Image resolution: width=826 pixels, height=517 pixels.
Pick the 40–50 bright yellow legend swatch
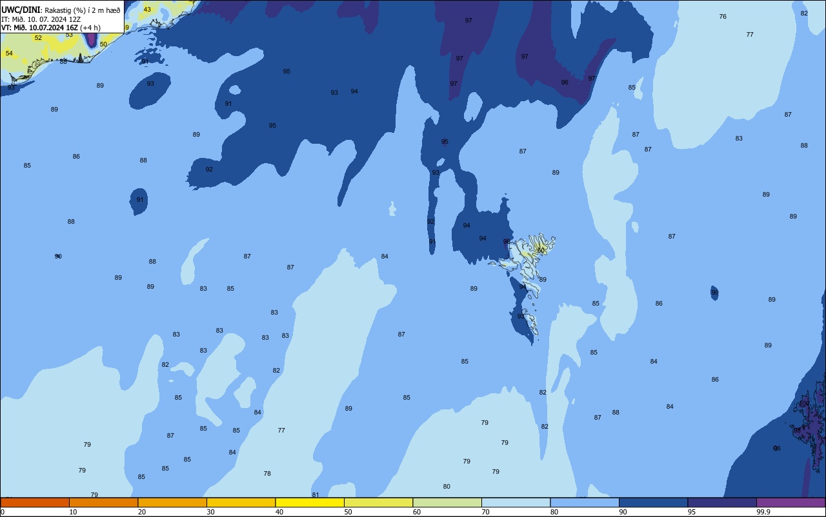click(310, 502)
